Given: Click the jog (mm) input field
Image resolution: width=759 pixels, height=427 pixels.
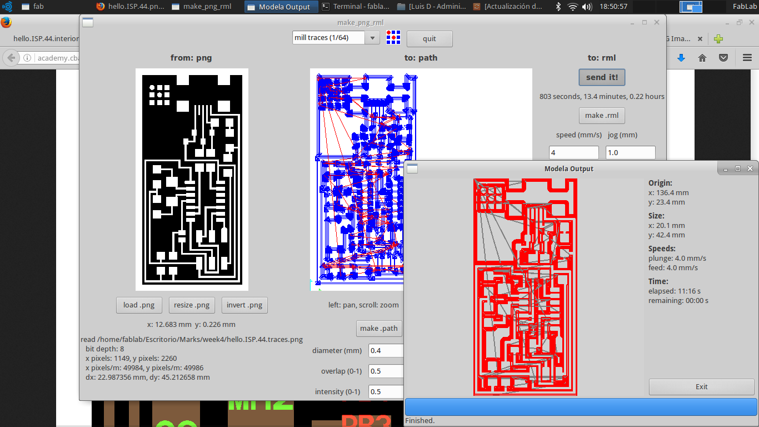Looking at the screenshot, I should [x=631, y=152].
